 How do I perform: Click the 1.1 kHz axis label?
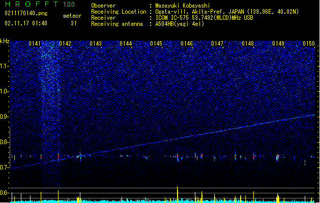coord(5,66)
